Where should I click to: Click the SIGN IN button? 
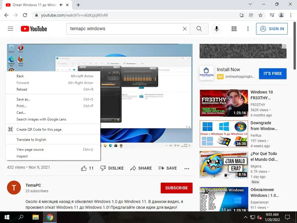pyautogui.click(x=272, y=29)
